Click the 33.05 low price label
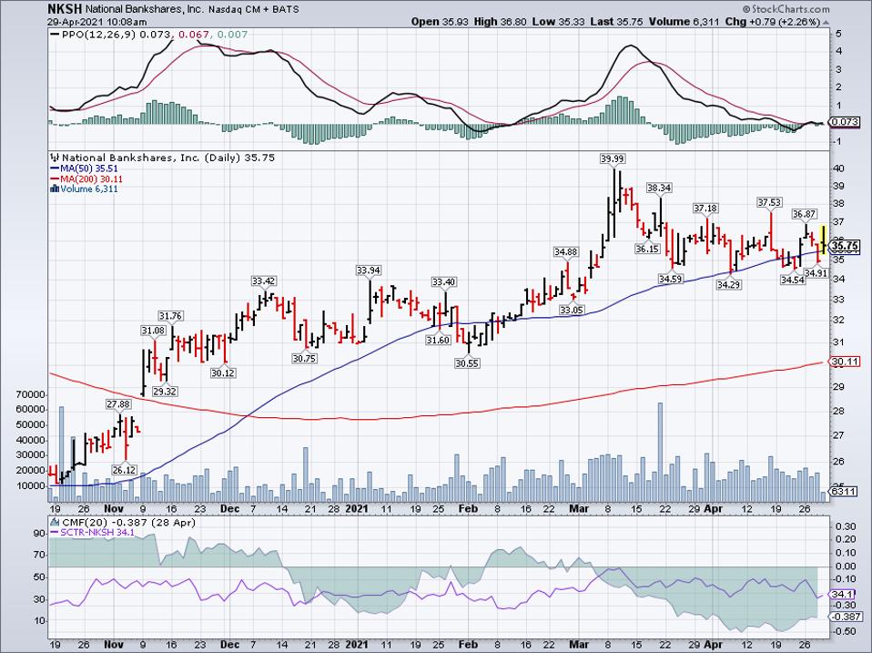 pyautogui.click(x=571, y=310)
